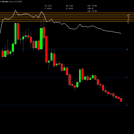Click the '11' label between the orange lines
Screen dimensions: 134x134
129,18
